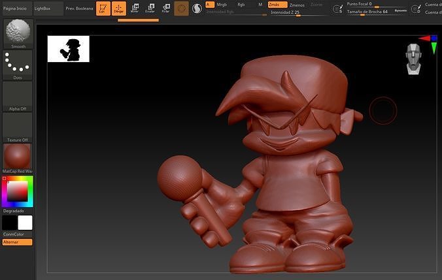Click the Alternar color button

[18, 242]
